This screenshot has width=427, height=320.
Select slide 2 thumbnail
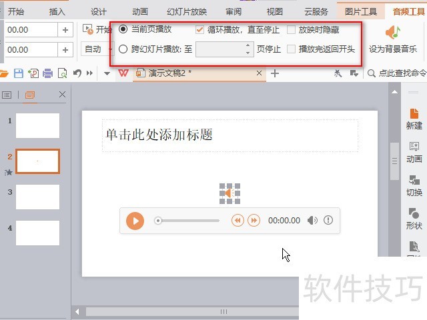37,161
